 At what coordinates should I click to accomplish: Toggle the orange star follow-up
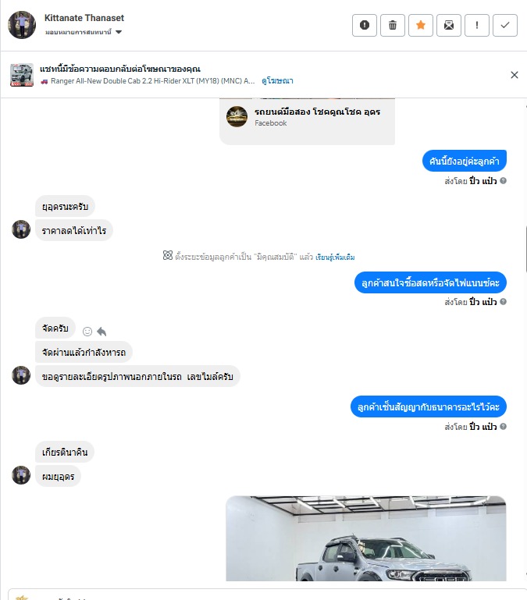click(x=421, y=25)
